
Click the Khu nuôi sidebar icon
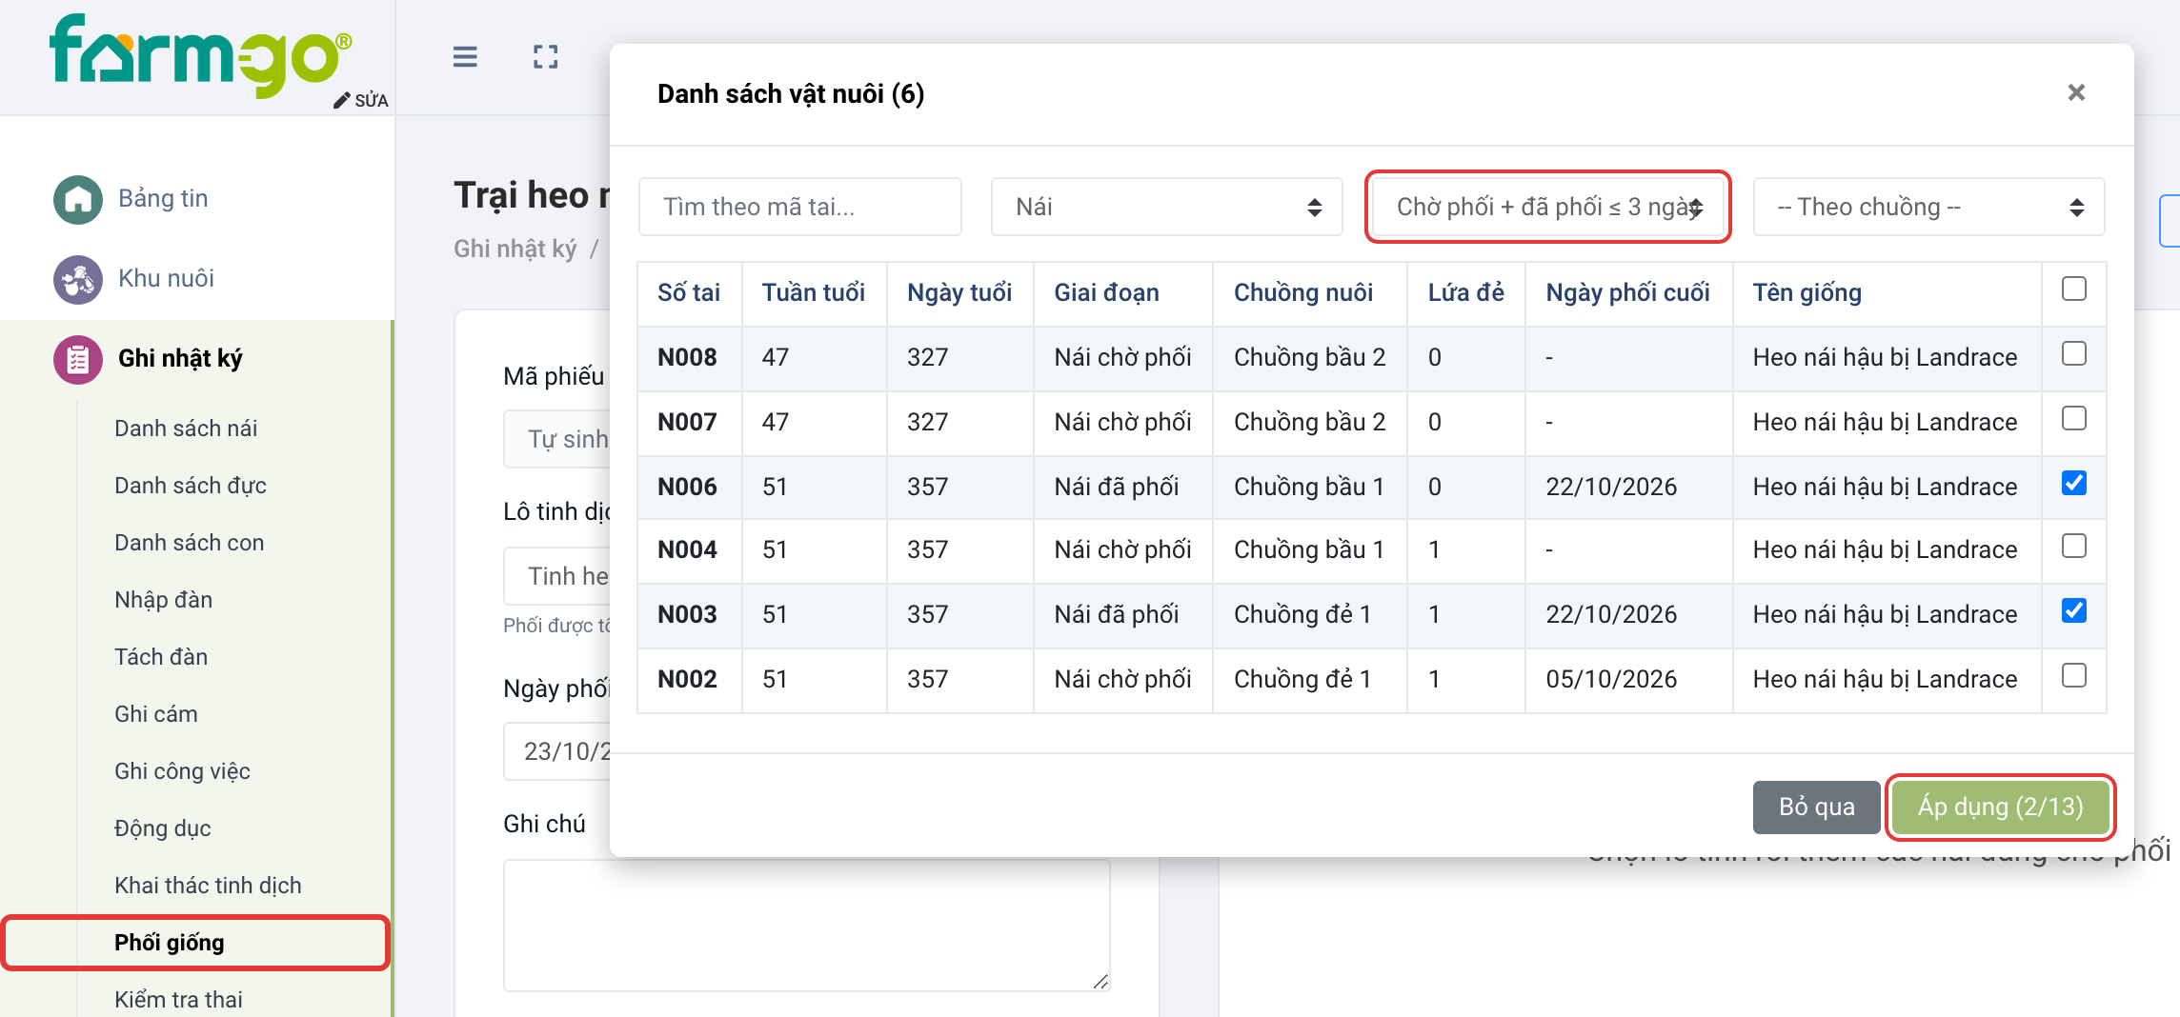[x=78, y=279]
